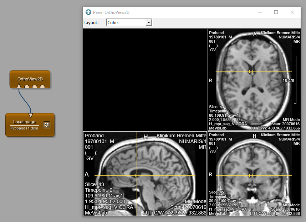Viewport: 306px width, 222px height.
Task: Select the LocalImage ProbandT1.dcm module
Action: 24,125
